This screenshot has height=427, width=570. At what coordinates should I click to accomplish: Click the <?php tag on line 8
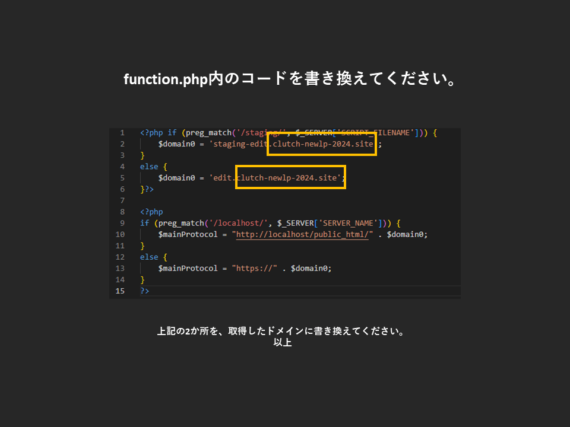[151, 212]
